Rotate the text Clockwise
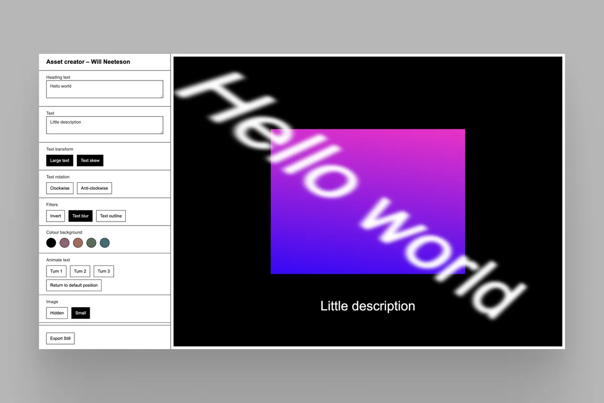604x403 pixels. (x=59, y=188)
